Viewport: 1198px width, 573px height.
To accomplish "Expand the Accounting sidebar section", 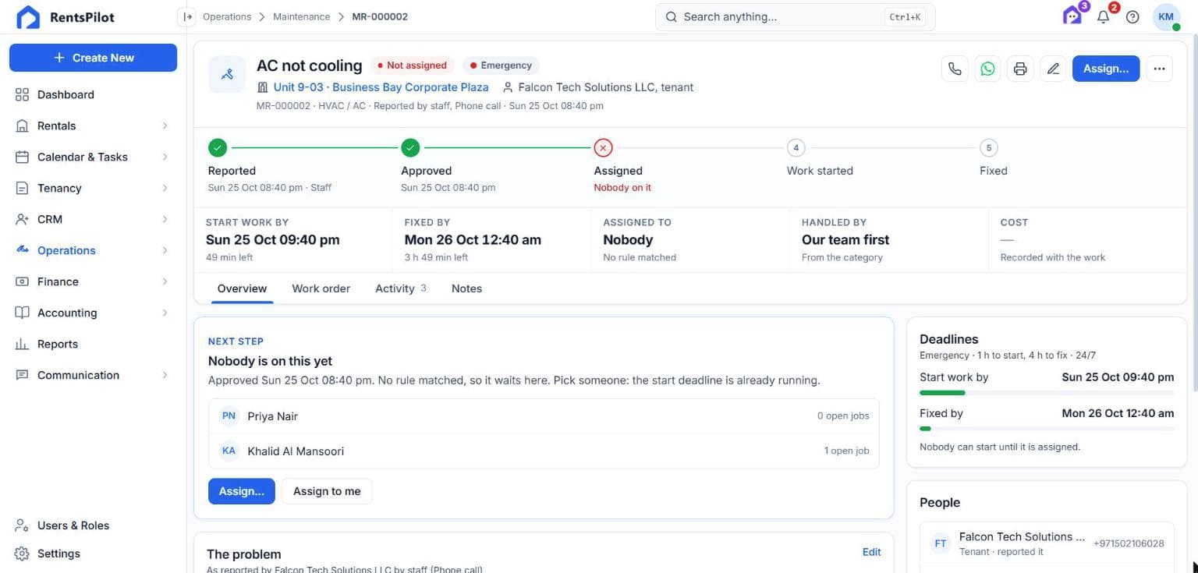I will click(93, 313).
